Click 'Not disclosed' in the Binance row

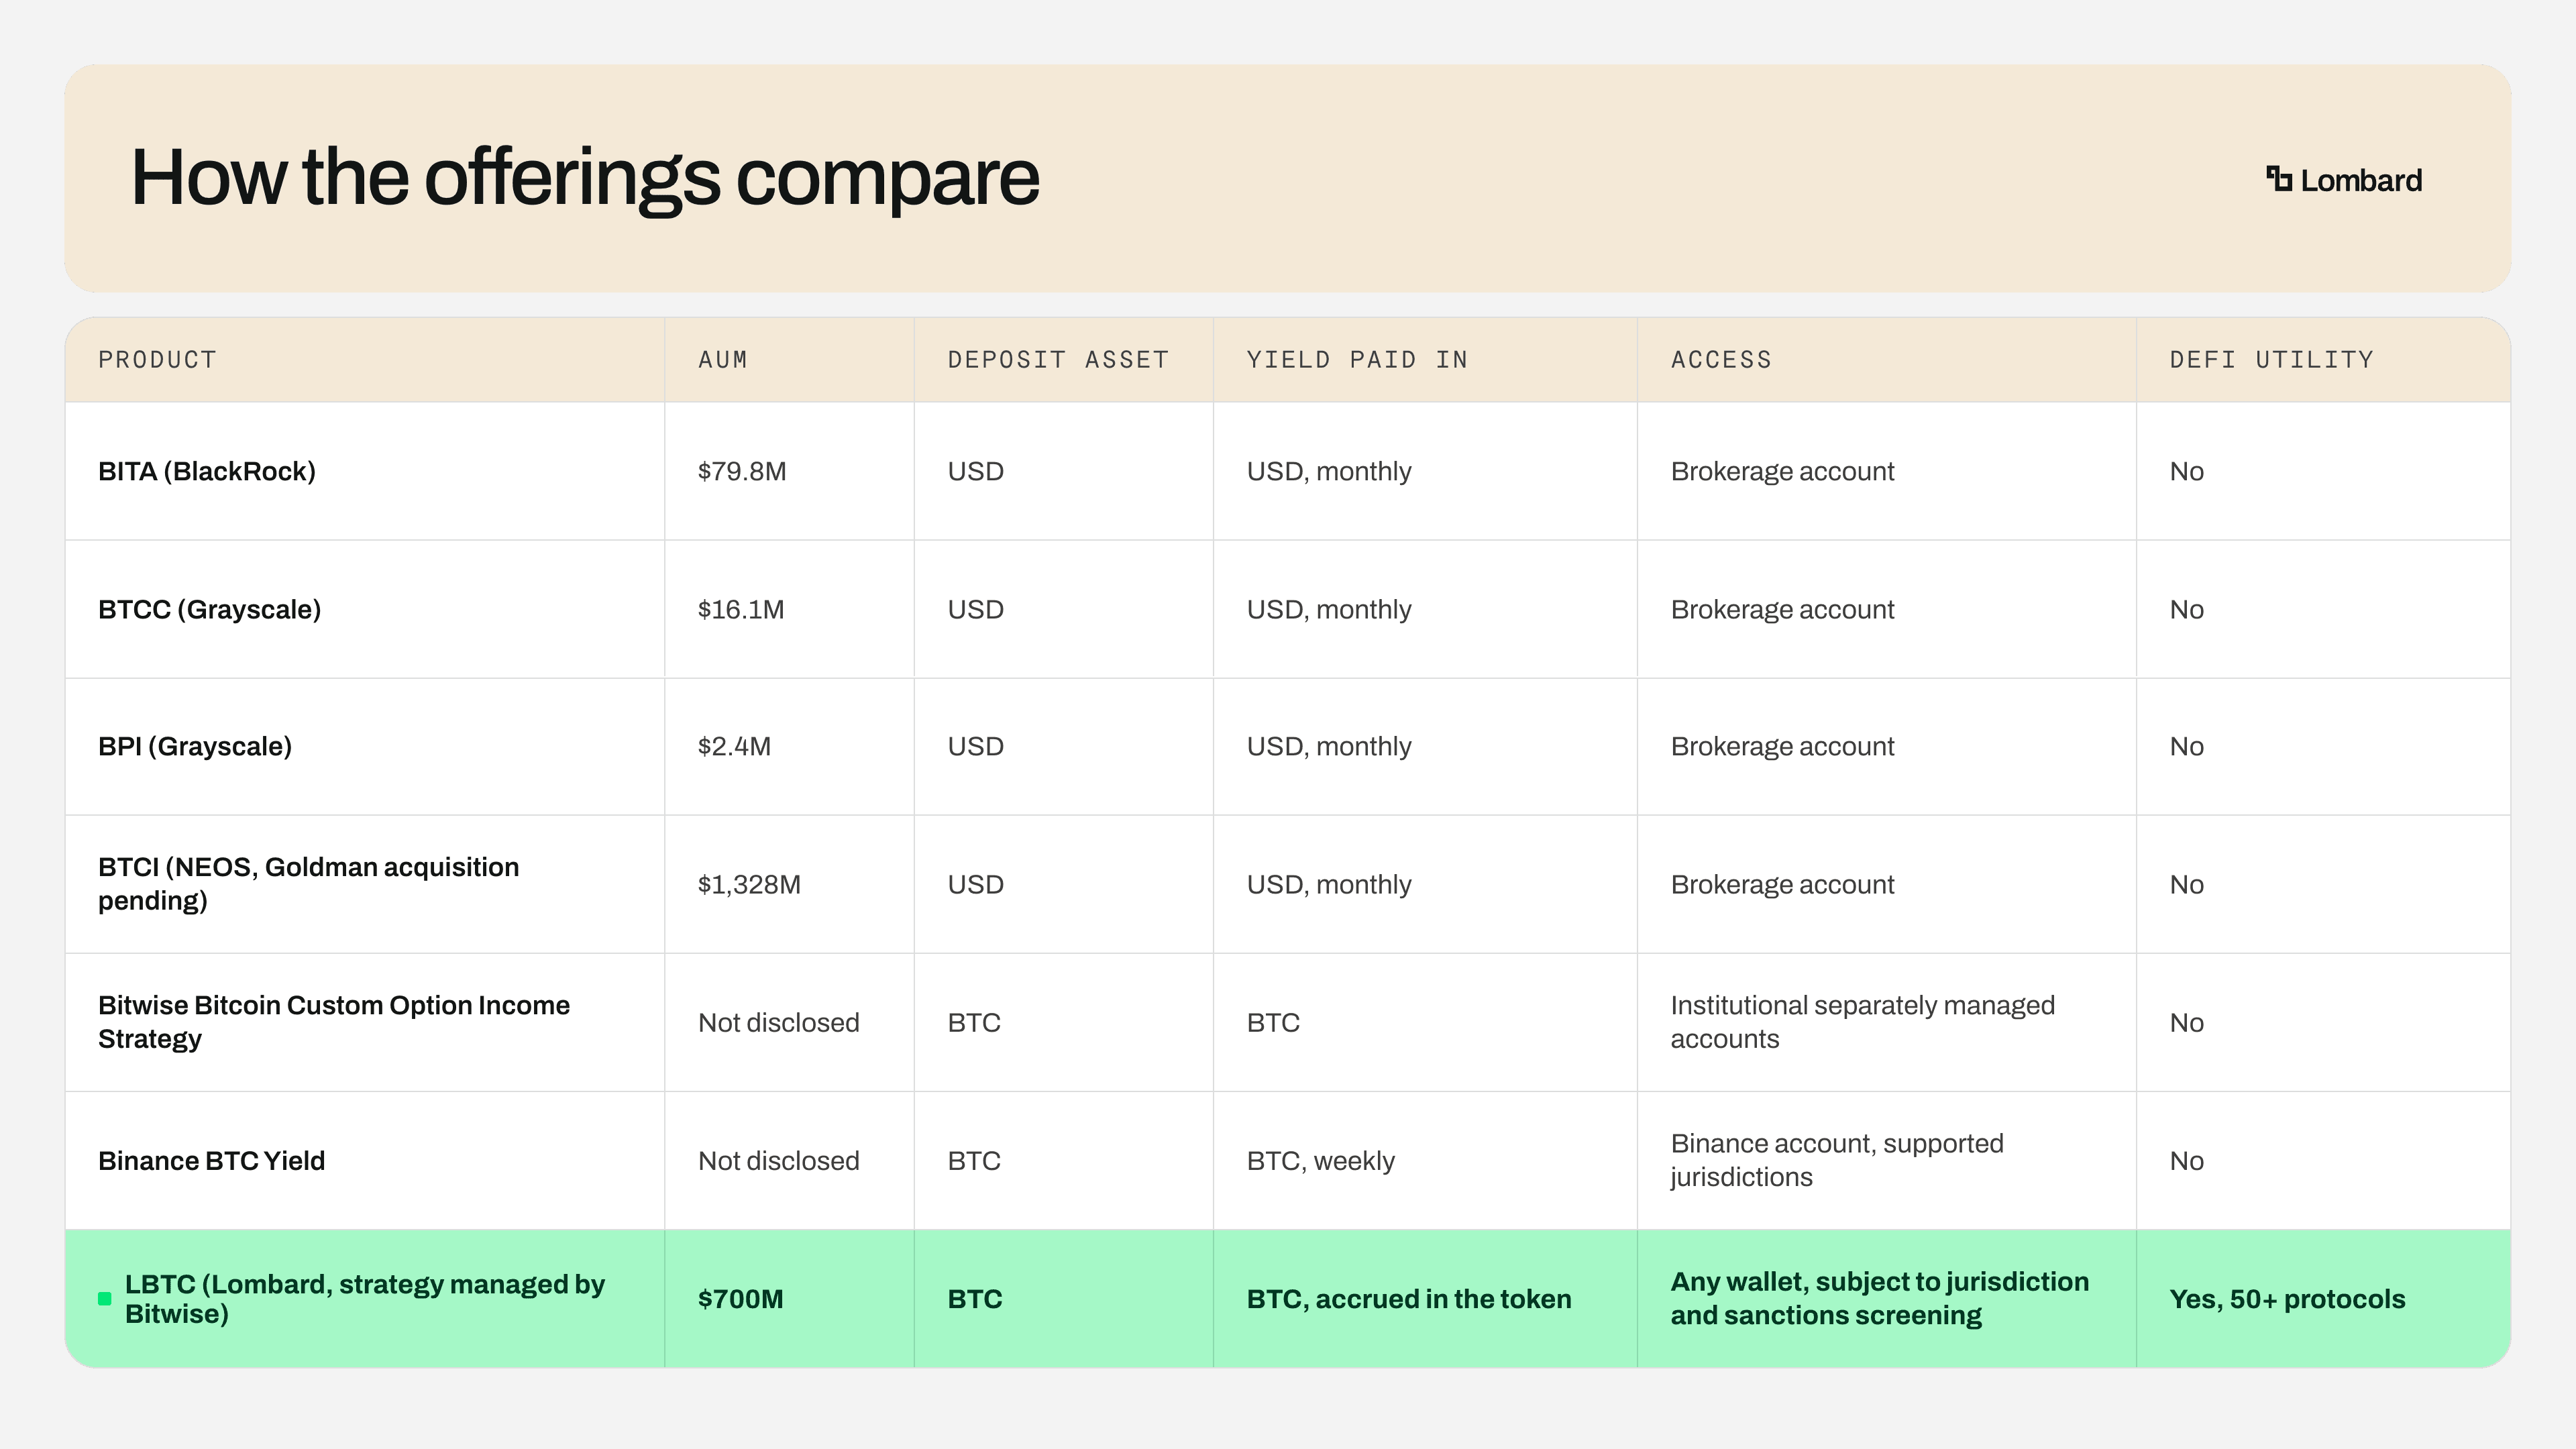click(779, 1161)
